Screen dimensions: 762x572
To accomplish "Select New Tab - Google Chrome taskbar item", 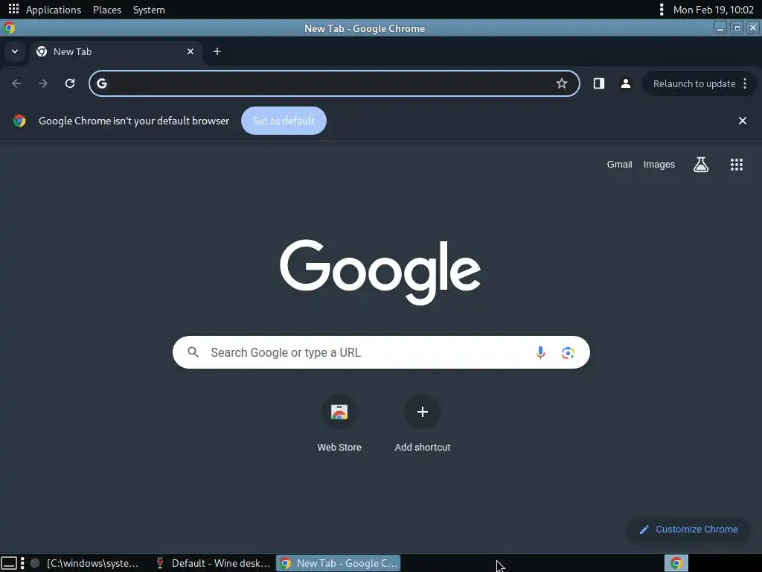I will (339, 563).
